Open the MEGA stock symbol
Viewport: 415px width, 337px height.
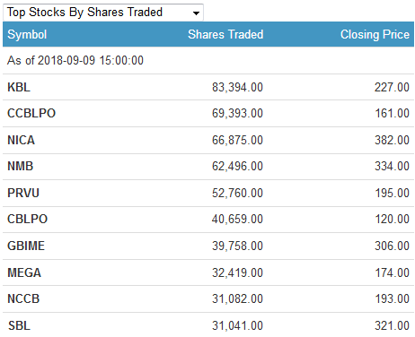[x=24, y=272]
